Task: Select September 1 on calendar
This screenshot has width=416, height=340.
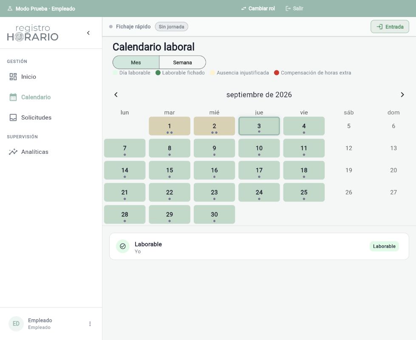Action: click(x=170, y=126)
